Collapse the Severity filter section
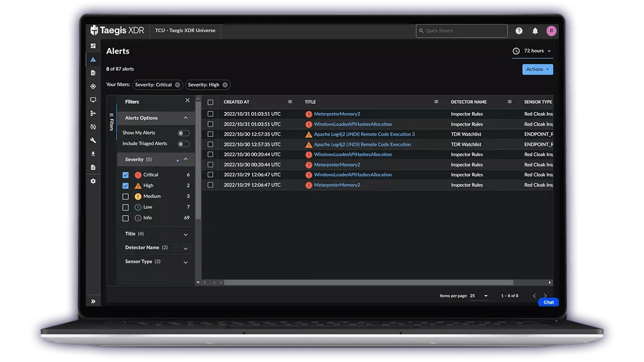 click(186, 159)
